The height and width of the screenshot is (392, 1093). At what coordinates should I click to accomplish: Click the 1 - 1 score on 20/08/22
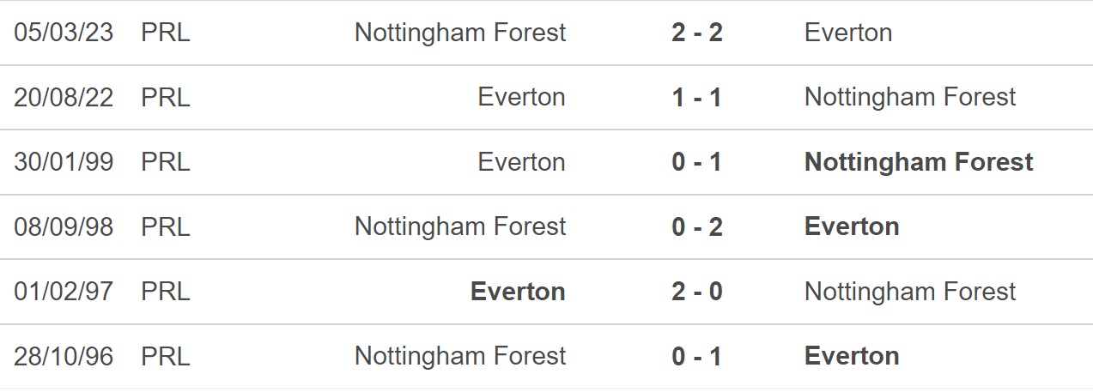click(x=697, y=97)
